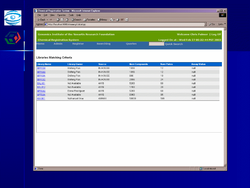This screenshot has width=250, height=188.
Task: Open the View menu
Action: click(52, 15)
